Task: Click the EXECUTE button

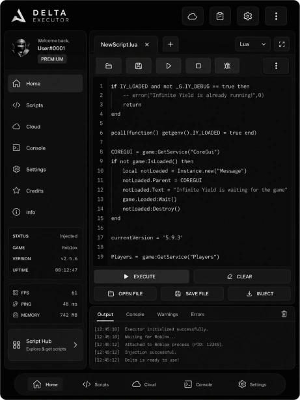Action: click(x=141, y=276)
